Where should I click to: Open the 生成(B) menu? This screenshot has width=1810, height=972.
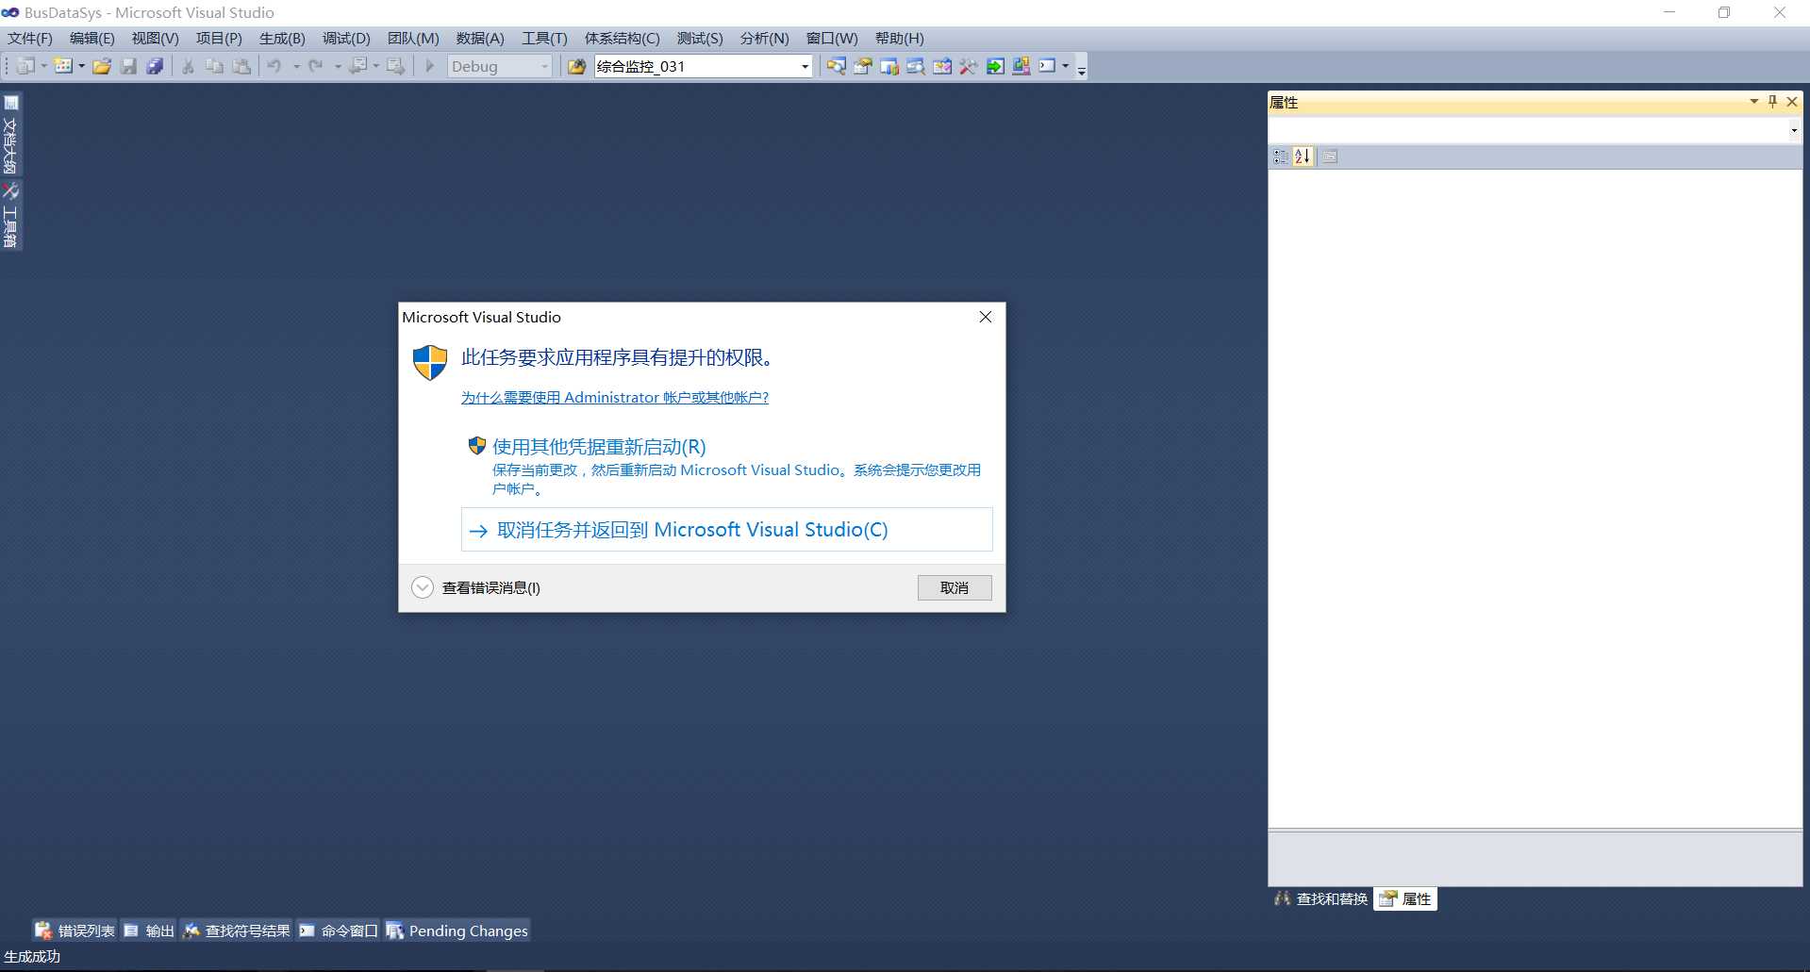click(x=282, y=39)
